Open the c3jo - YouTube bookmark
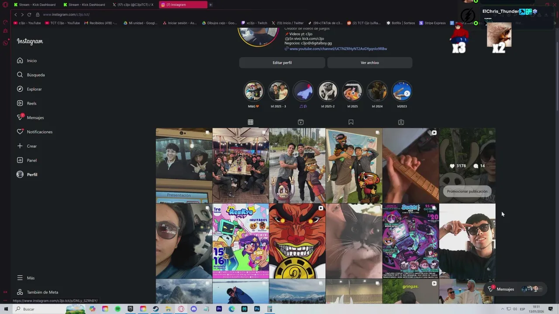The height and width of the screenshot is (314, 559). point(27,23)
